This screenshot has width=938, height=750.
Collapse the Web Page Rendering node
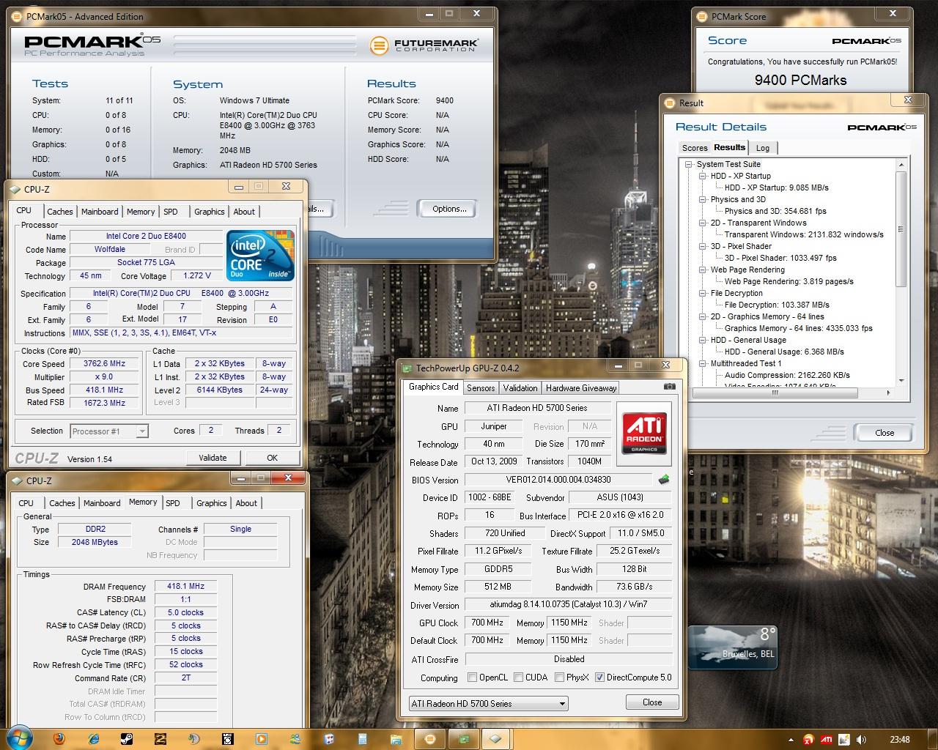pos(702,270)
